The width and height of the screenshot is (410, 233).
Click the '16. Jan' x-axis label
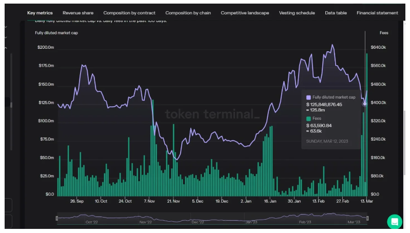(x=270, y=201)
